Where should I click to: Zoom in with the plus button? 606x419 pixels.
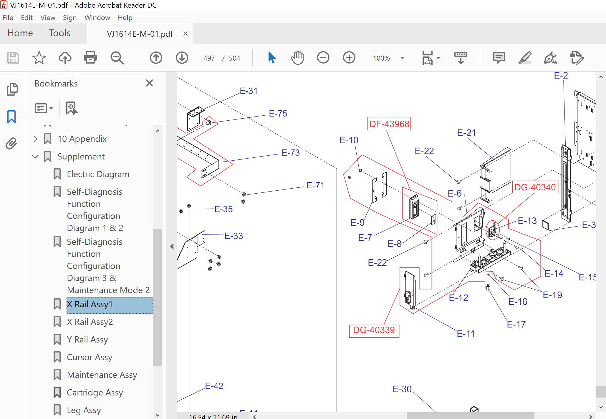pos(349,58)
